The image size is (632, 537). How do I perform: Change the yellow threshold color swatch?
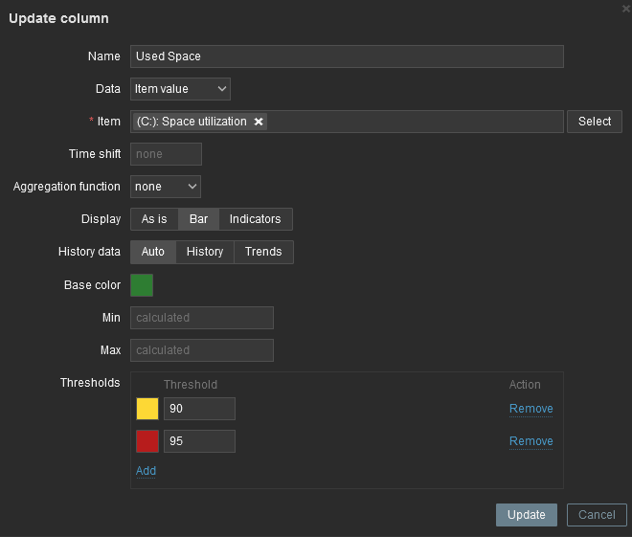click(x=147, y=409)
